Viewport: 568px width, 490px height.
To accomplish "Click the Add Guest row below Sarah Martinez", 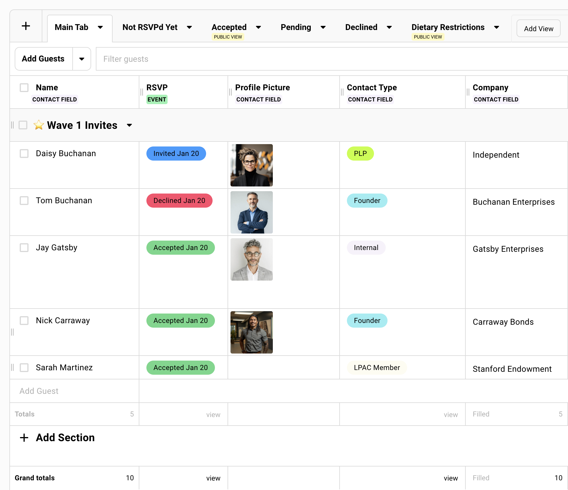I will [x=39, y=391].
